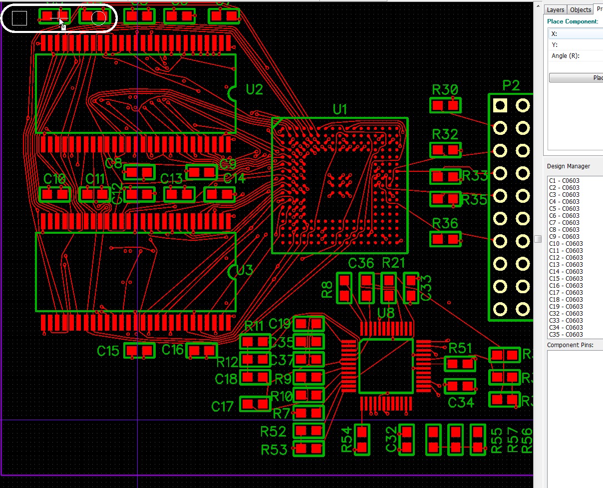Viewport: 603px width, 488px height.
Task: Select C35 - C0603 in Design Manager
Action: (566, 334)
